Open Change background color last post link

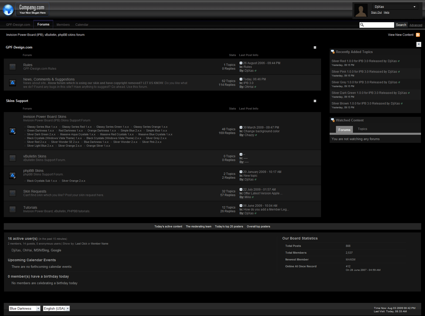(x=262, y=131)
